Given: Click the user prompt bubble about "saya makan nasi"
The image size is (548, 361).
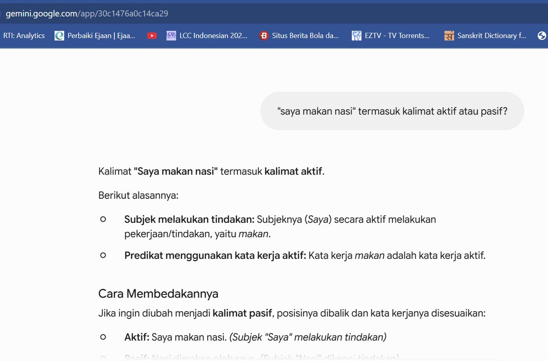Looking at the screenshot, I should coord(392,111).
